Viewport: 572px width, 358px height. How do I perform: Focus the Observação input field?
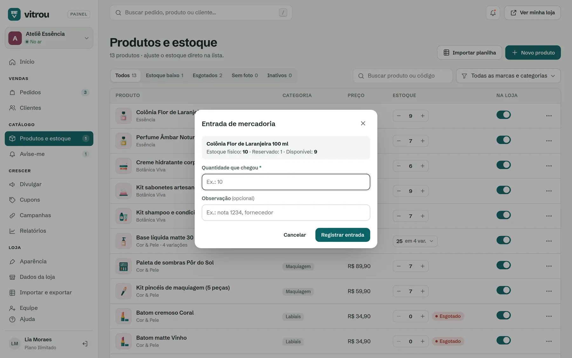coord(286,213)
